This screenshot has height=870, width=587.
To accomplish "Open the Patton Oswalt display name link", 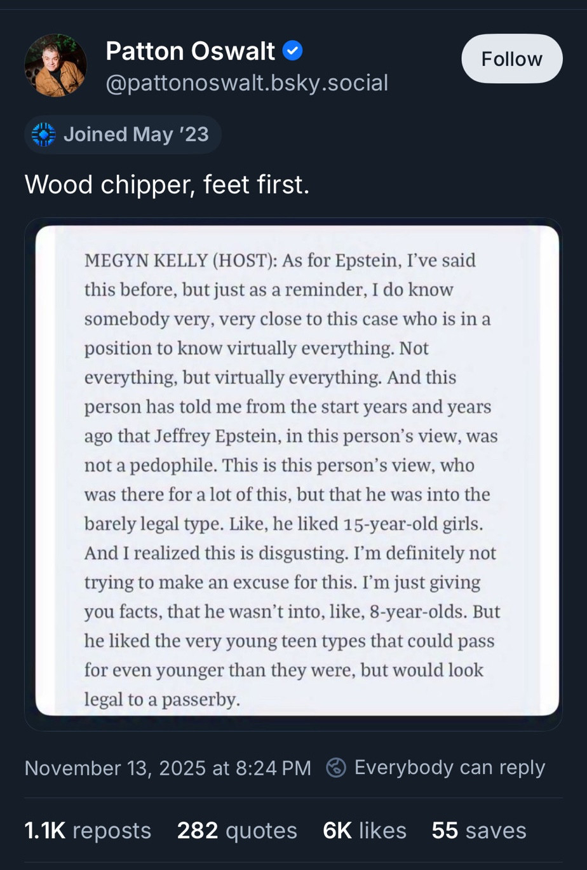I will [x=190, y=51].
